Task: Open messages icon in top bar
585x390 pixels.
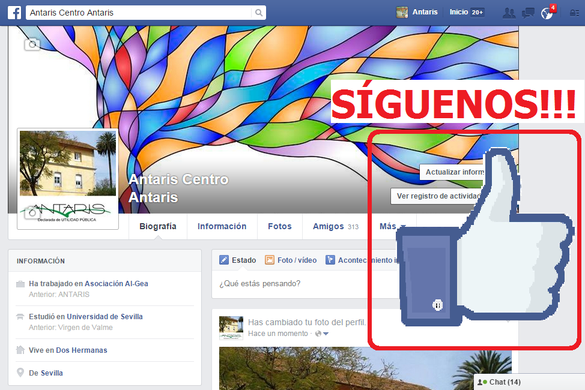Action: [528, 13]
